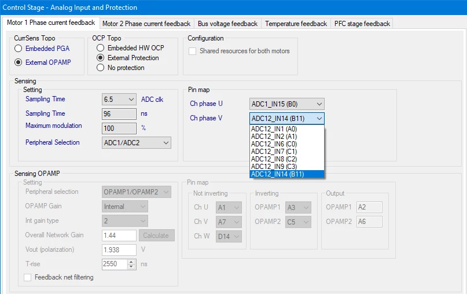This screenshot has width=467, height=294.
Task: Open OPAMP Gain Internal dropdown
Action: pyautogui.click(x=125, y=207)
